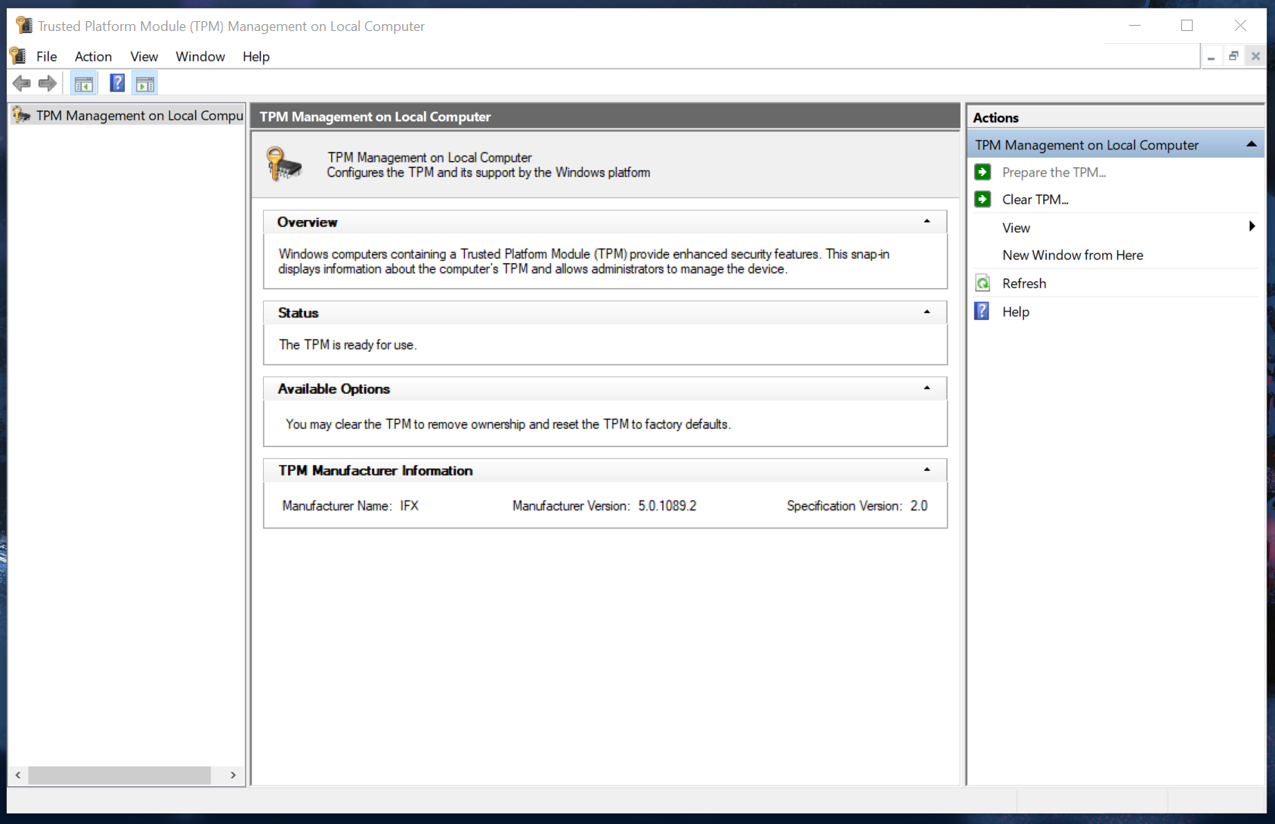Restore the inner MDI child window
This screenshot has width=1275, height=824.
pos(1233,56)
